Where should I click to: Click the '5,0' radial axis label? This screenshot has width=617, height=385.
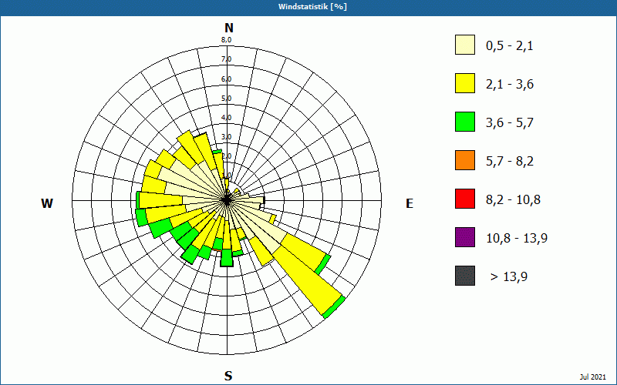tap(226, 99)
